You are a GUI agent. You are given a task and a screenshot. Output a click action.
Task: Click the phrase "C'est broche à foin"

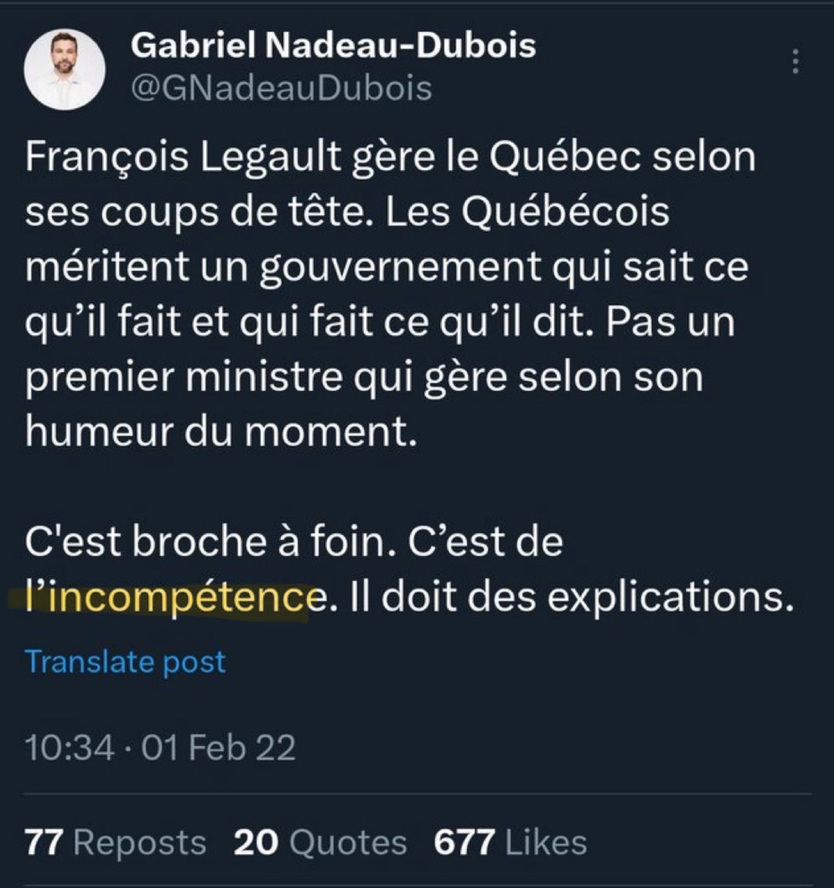click(204, 543)
